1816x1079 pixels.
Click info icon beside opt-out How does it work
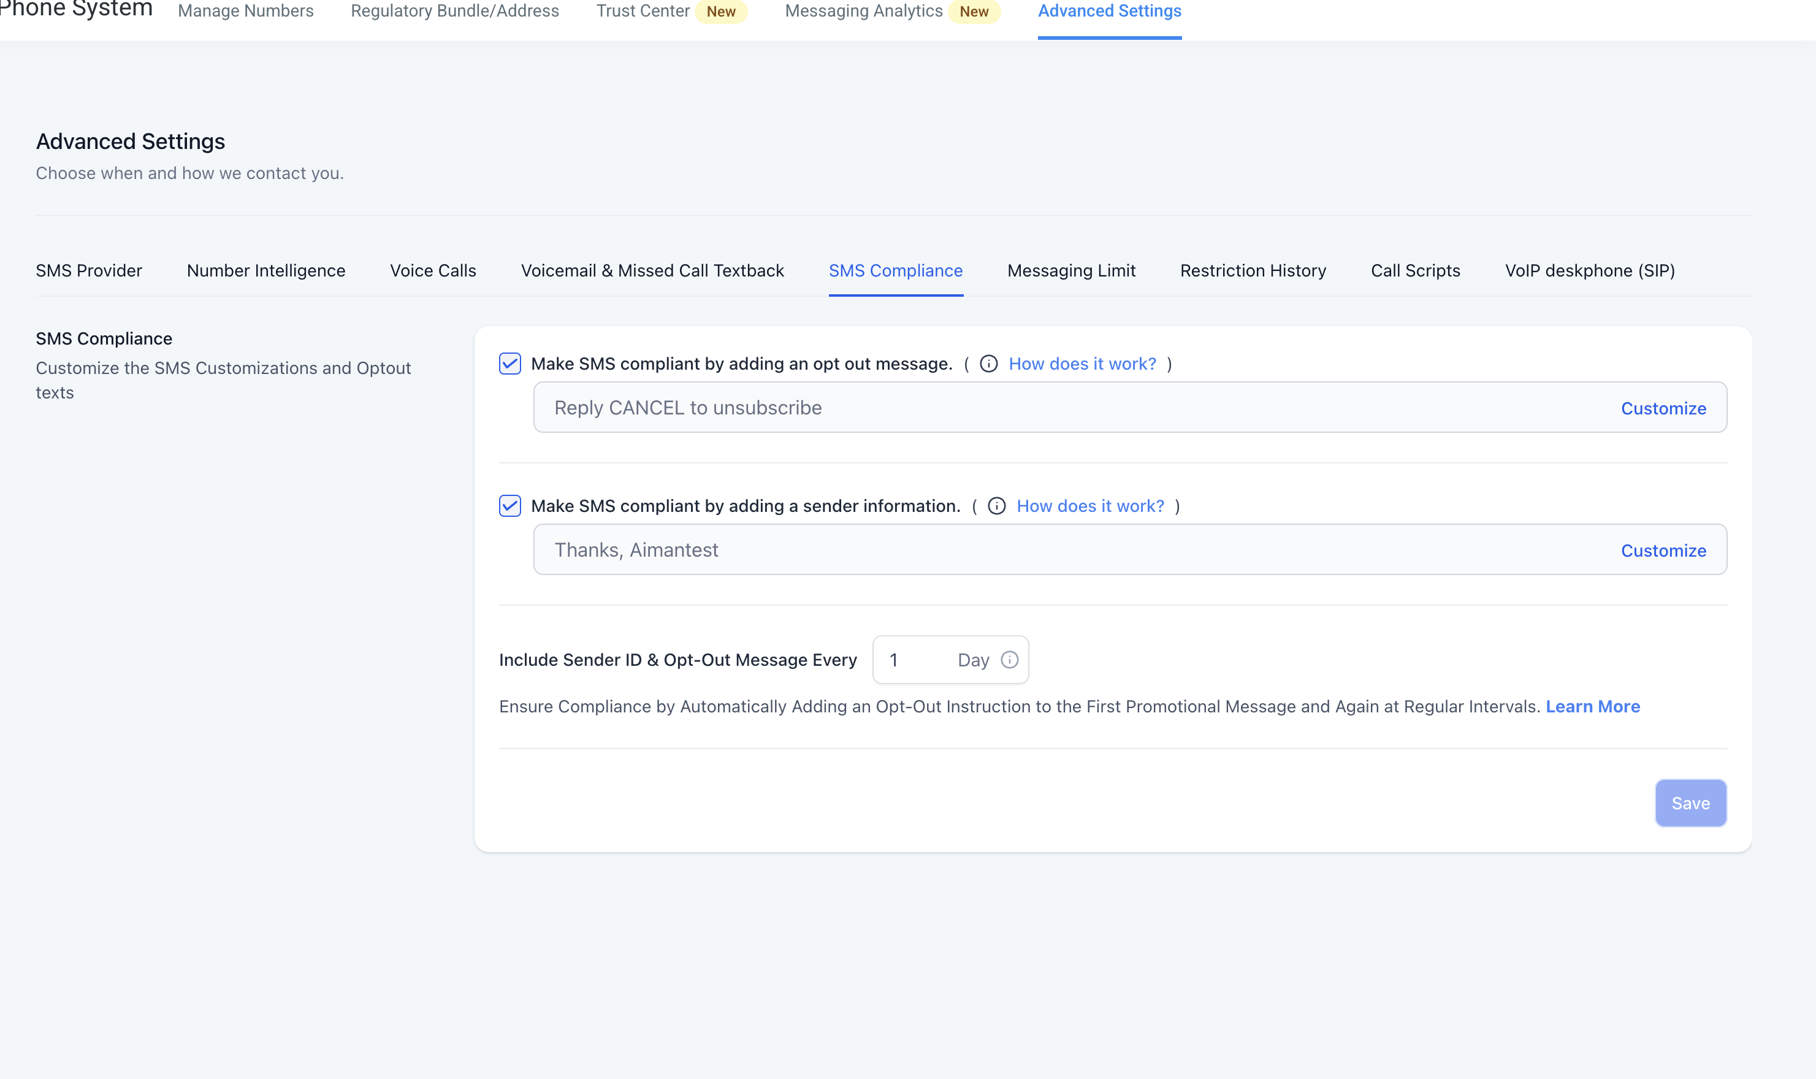coord(988,364)
